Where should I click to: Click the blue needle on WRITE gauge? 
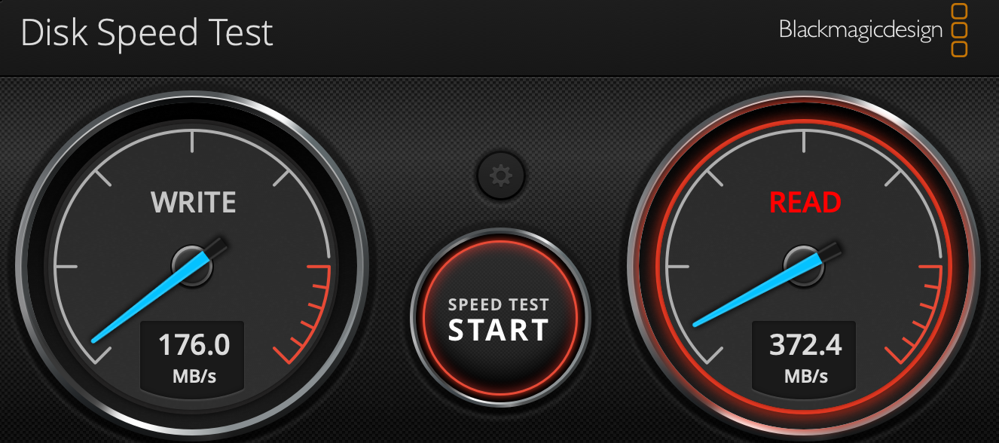pyautogui.click(x=149, y=298)
